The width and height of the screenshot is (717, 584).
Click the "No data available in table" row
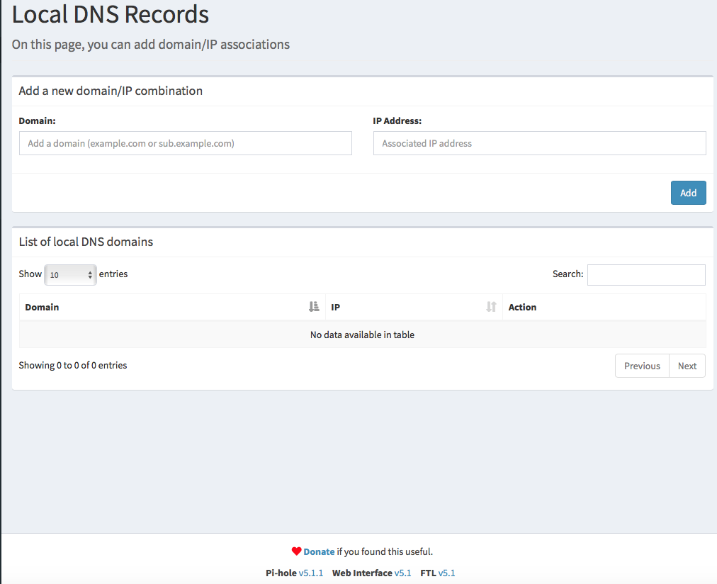click(362, 335)
